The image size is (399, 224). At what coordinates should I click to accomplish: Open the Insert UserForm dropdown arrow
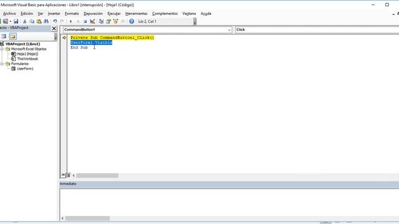coord(11,21)
